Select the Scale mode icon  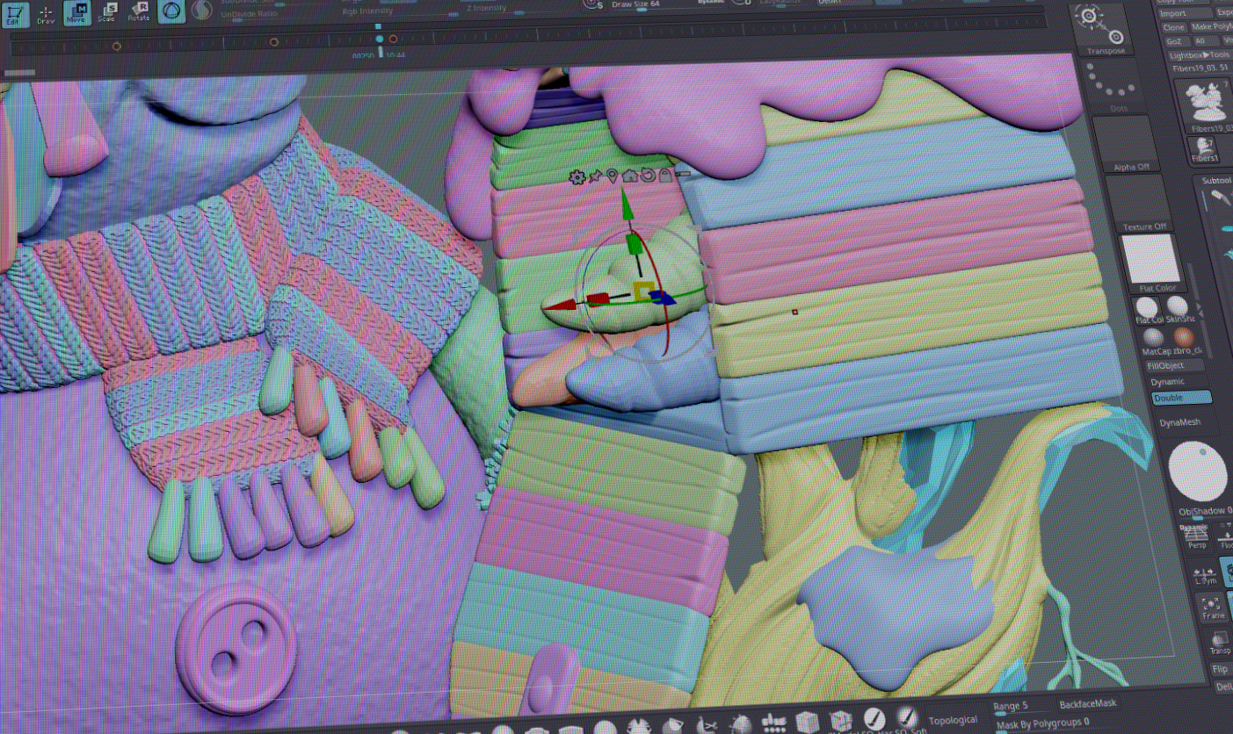[107, 11]
